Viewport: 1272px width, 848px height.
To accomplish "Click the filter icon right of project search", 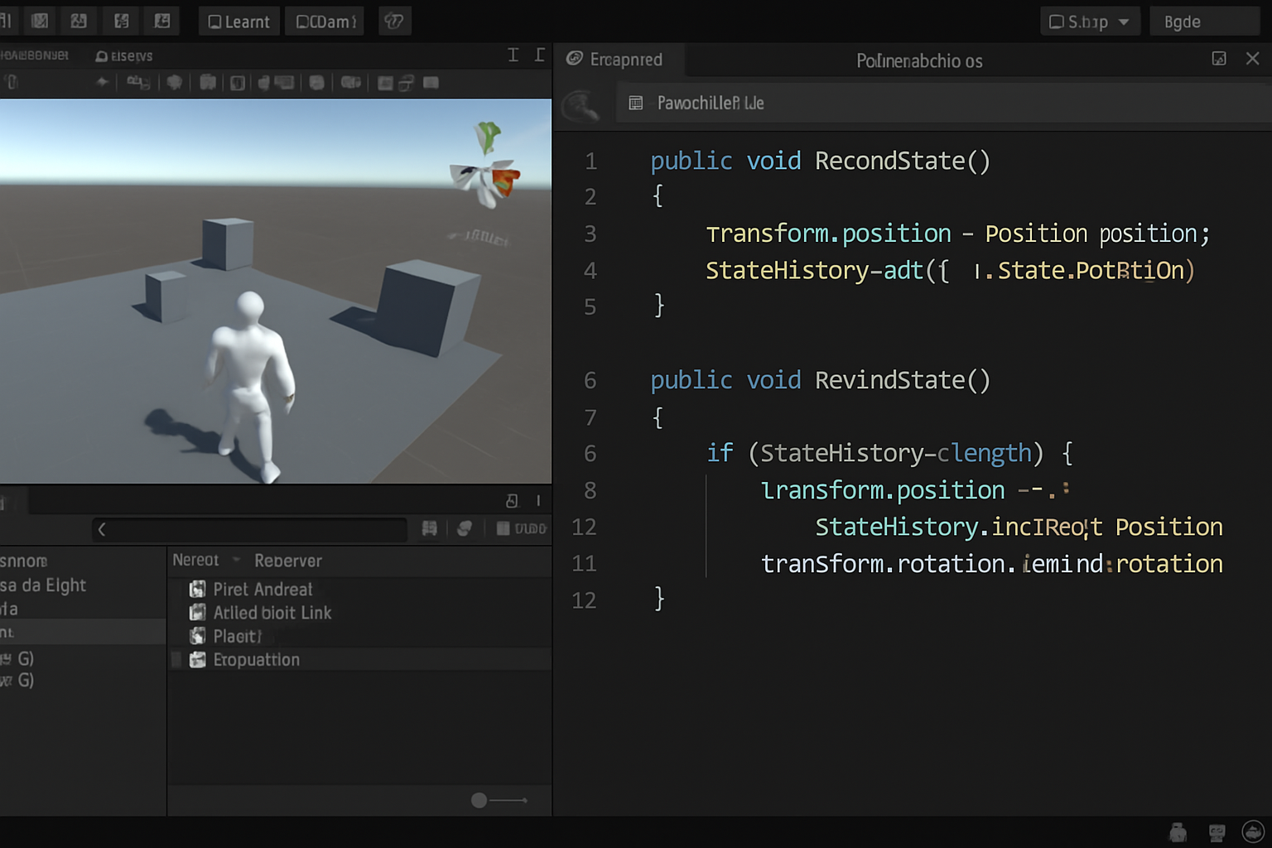I will pos(429,529).
